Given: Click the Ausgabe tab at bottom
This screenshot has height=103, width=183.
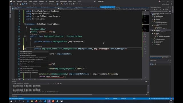Looking at the screenshot, I should [20, 96].
